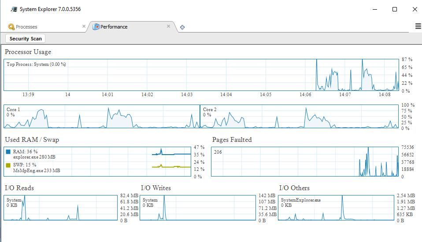Click the yellow SWP legend swatch
The width and height of the screenshot is (422, 242).
(8, 165)
